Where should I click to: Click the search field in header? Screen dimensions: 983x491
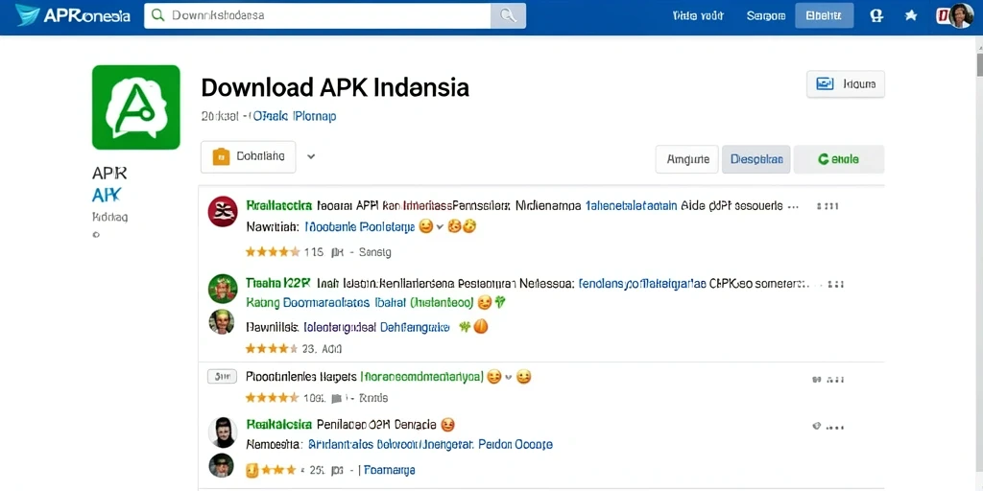point(317,15)
